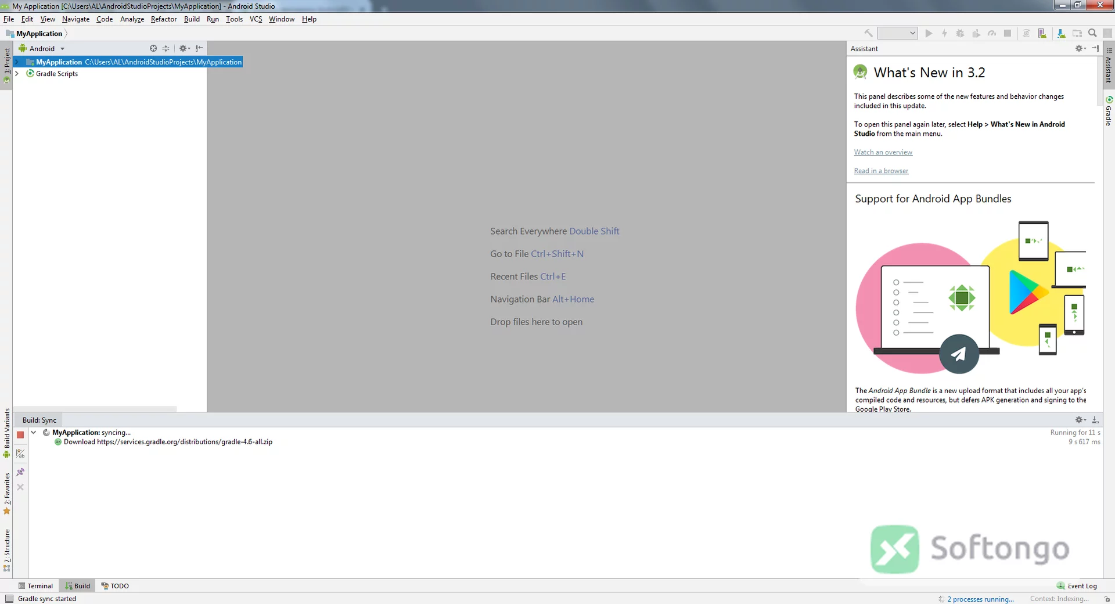The height and width of the screenshot is (604, 1115).
Task: Click Collapse All icon in Project panel
Action: coord(166,48)
